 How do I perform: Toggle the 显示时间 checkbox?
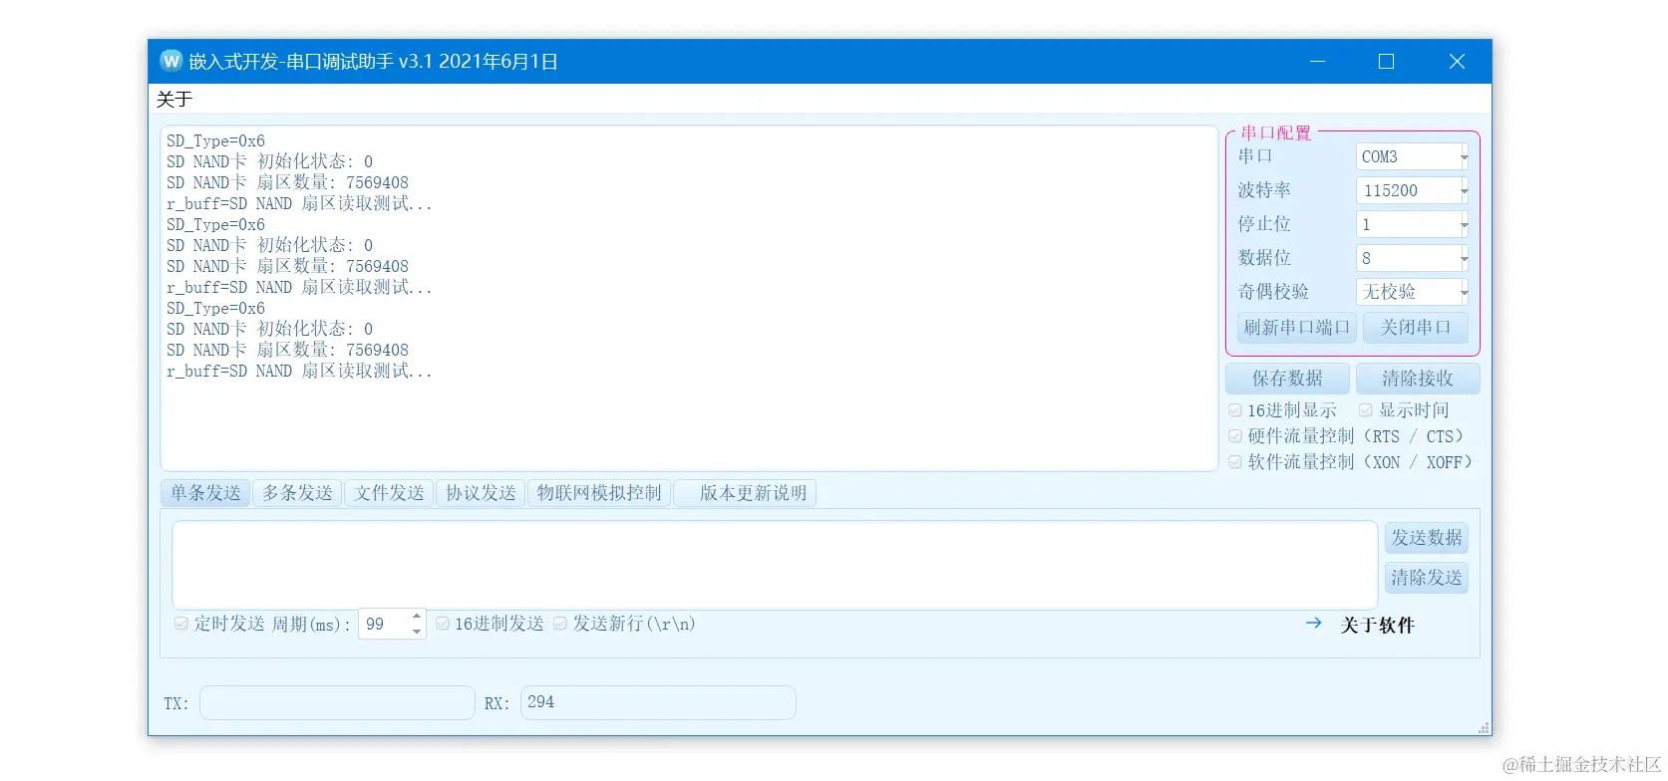tap(1366, 410)
